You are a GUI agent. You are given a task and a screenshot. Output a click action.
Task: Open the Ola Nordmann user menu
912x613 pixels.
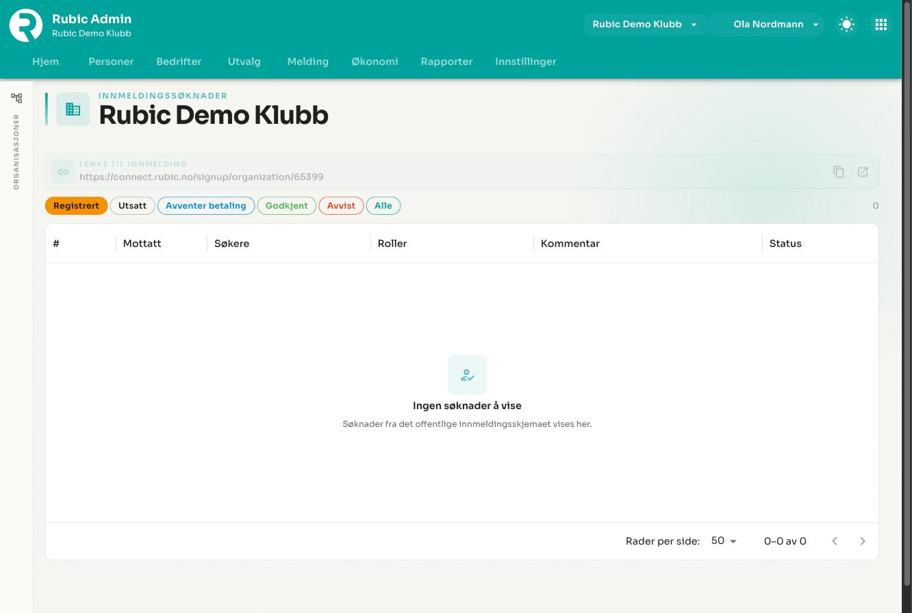(767, 25)
